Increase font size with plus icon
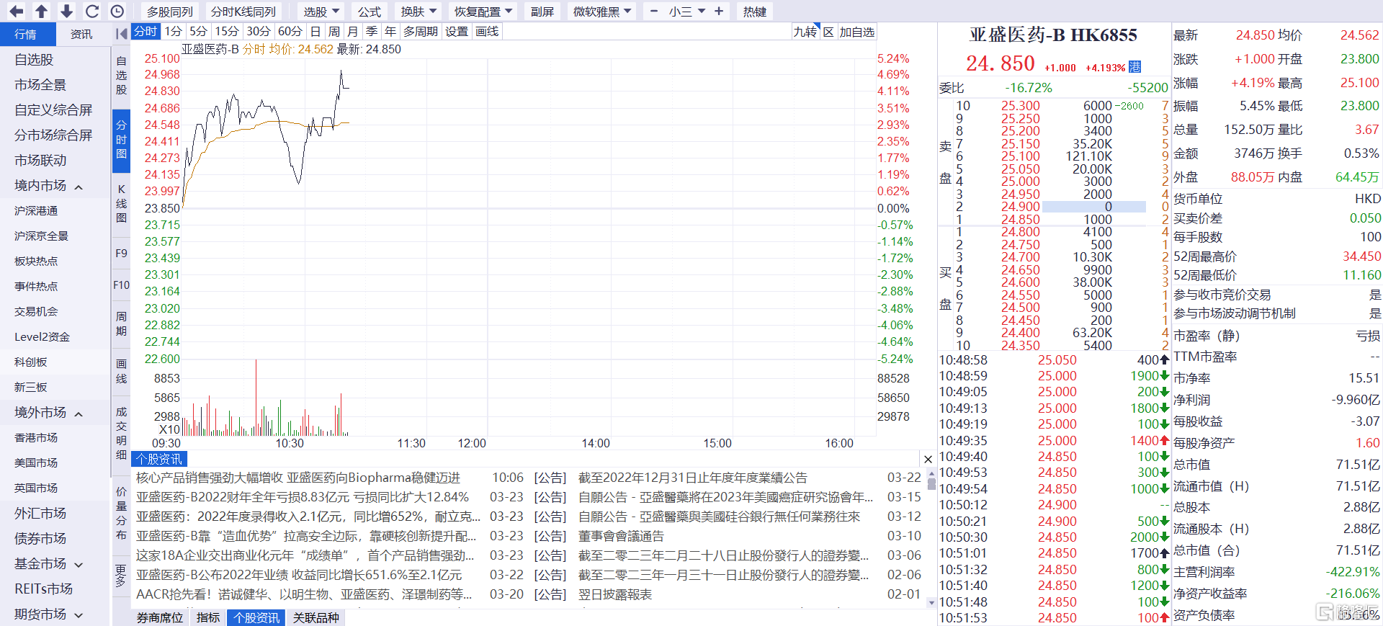1383x626 pixels. pos(719,11)
